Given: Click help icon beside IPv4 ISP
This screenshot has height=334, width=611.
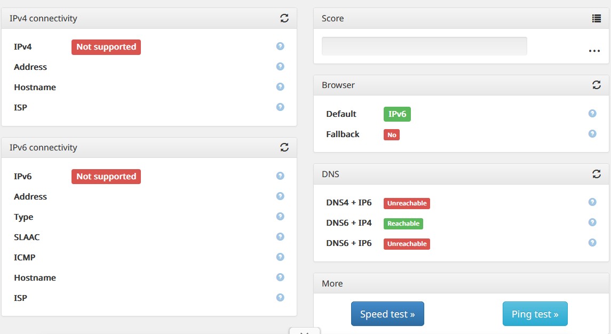Looking at the screenshot, I should [280, 107].
